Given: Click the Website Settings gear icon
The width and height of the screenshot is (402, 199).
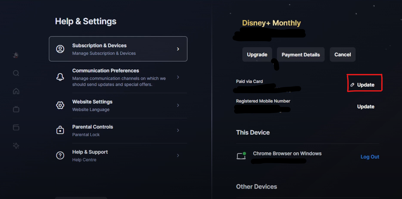Looking at the screenshot, I should click(60, 105).
